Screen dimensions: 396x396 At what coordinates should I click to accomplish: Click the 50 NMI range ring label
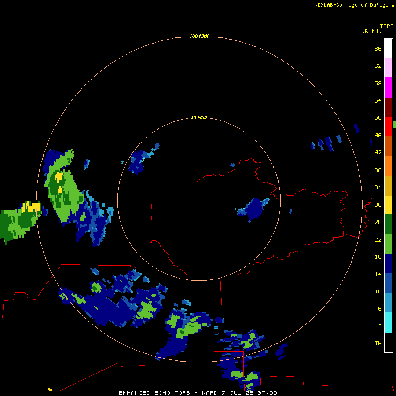tap(199, 117)
